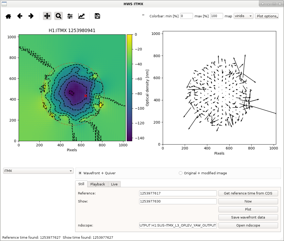Viewport: 284px width, 241px height.
Task: Click the optical density colorbar
Action: pos(129,88)
